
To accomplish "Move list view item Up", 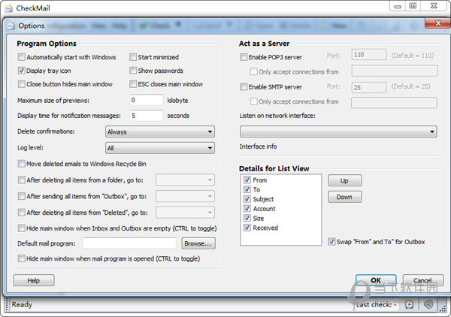I will pos(345,180).
